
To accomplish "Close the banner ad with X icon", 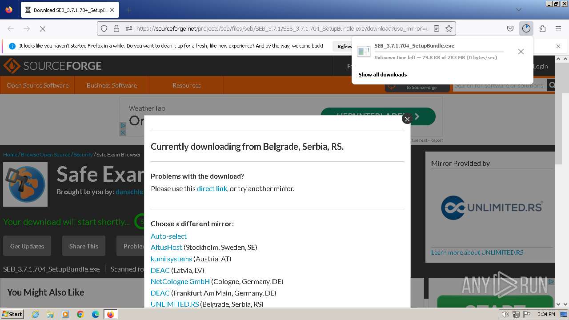I will coord(123,132).
